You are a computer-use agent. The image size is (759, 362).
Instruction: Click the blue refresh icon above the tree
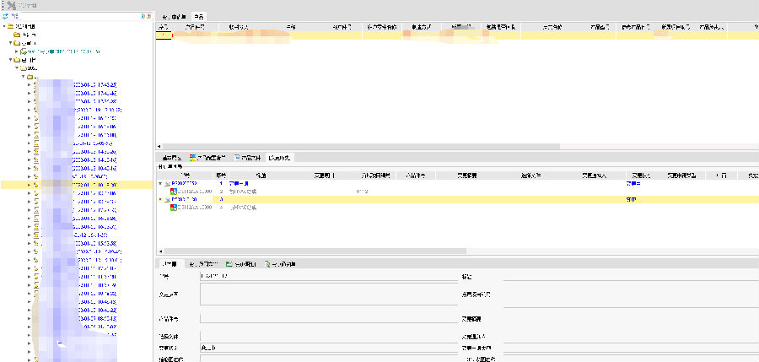tap(7, 16)
